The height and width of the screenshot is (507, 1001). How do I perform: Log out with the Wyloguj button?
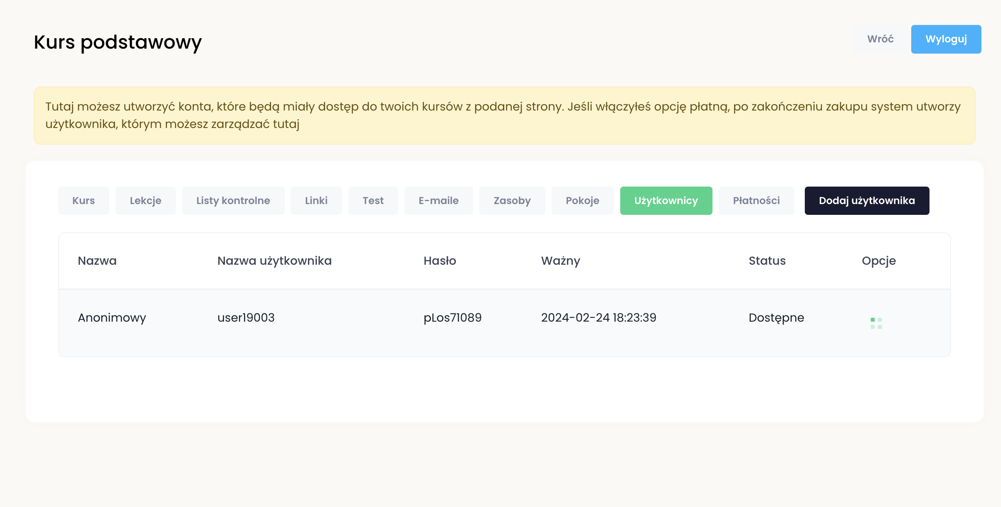point(946,39)
